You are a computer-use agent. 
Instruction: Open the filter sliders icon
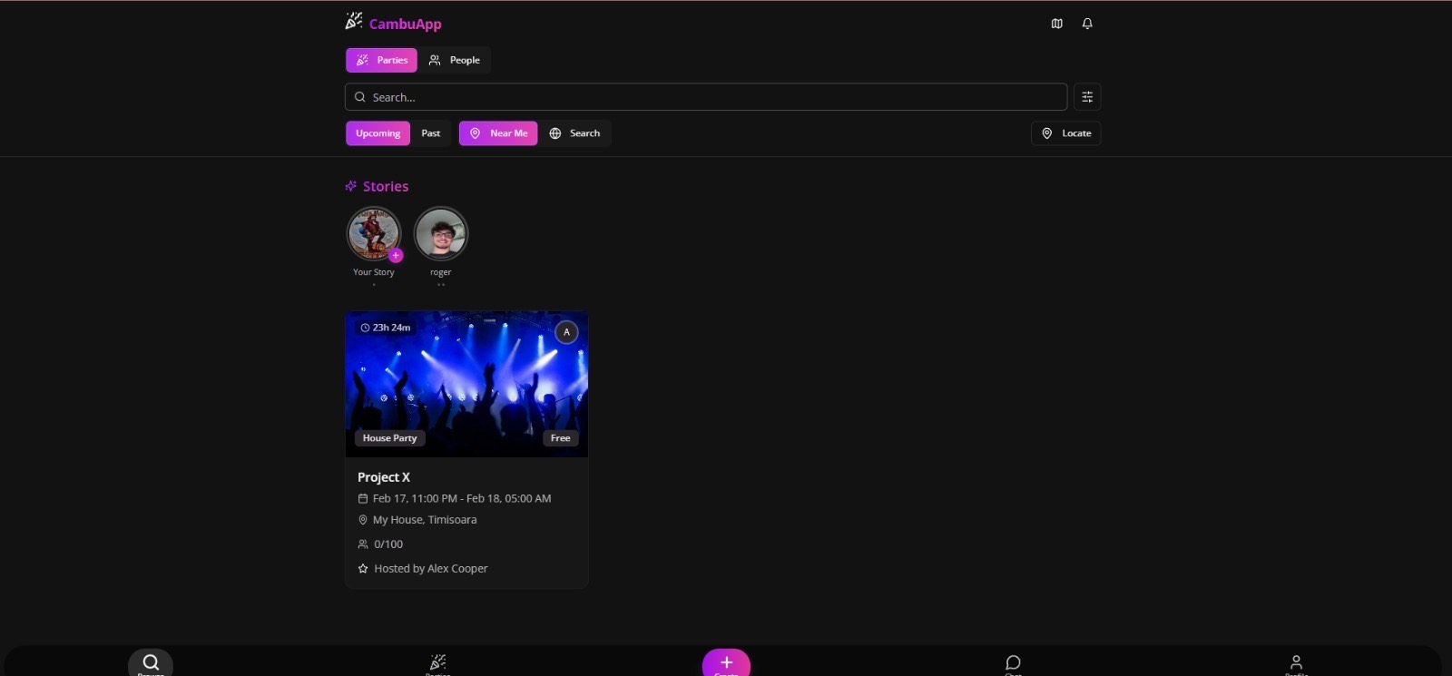pos(1087,97)
